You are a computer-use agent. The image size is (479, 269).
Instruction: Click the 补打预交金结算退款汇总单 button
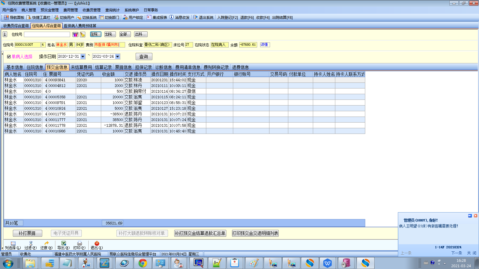(x=200, y=233)
